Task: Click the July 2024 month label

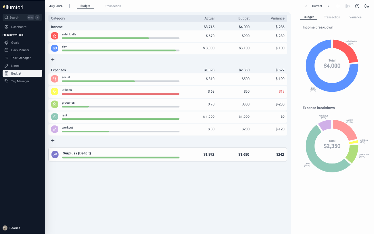Action: coord(56,6)
